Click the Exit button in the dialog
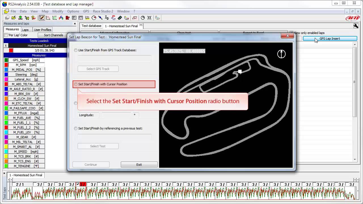 [x=139, y=165]
